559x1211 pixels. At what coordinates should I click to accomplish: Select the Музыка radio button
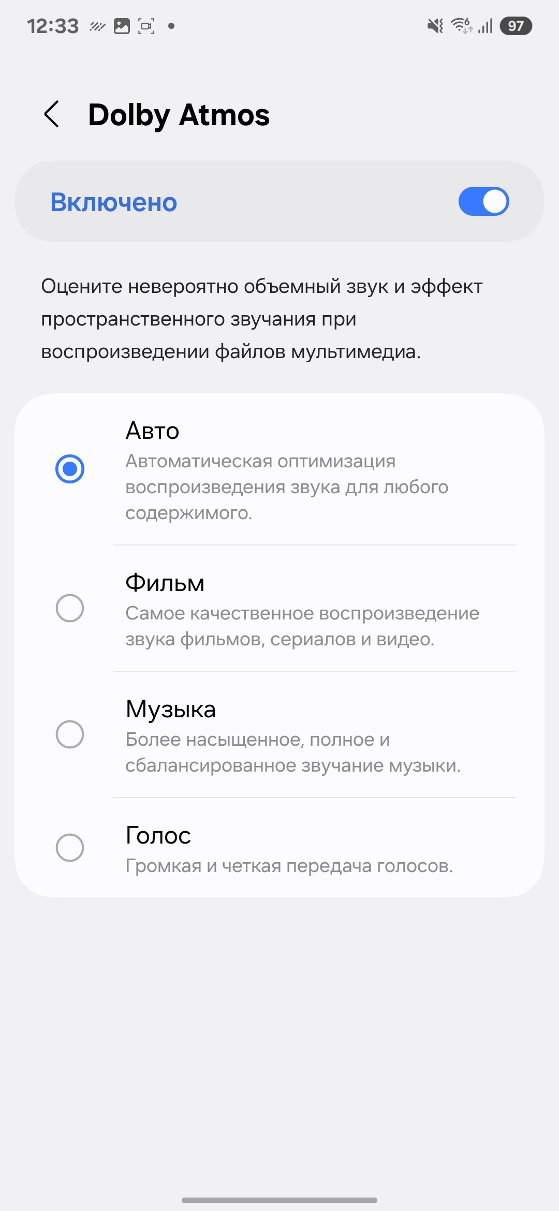pyautogui.click(x=70, y=734)
